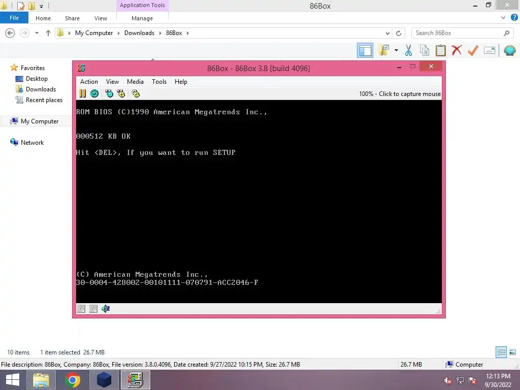
Task: Click Downloads in the address path
Action: point(139,33)
